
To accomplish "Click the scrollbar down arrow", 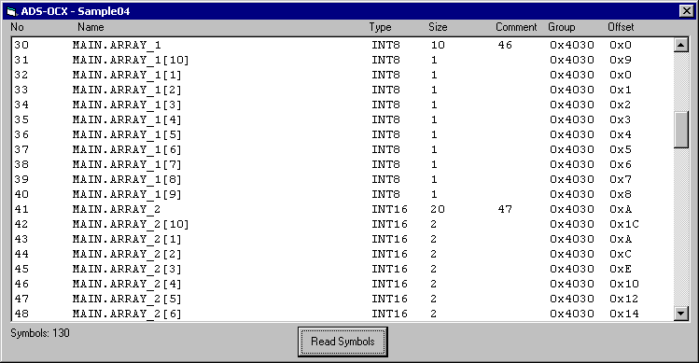I will (680, 314).
